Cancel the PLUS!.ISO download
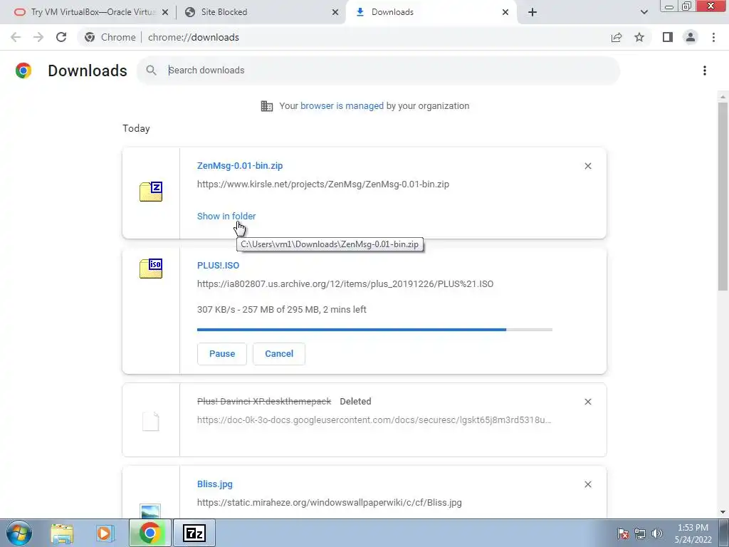This screenshot has width=729, height=547. [x=279, y=354]
